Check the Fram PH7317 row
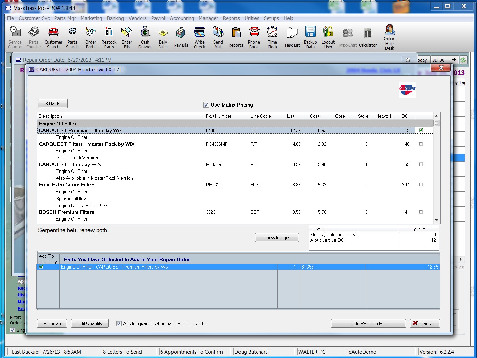The height and width of the screenshot is (358, 477). [421, 185]
